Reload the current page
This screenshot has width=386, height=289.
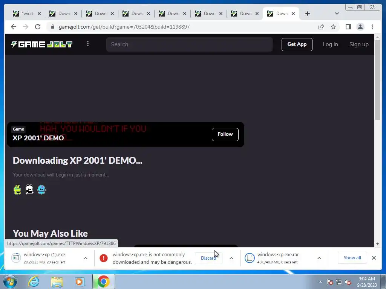(38, 27)
